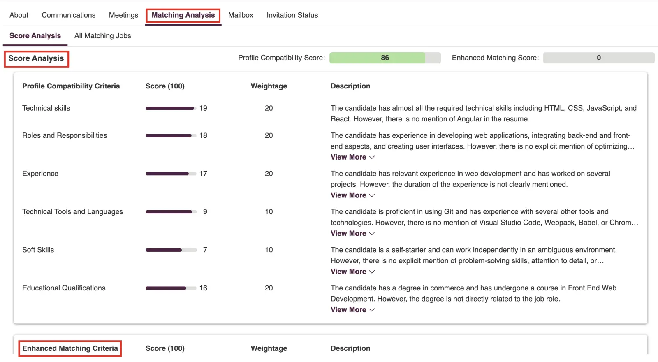Expand View More for Technical Tools and Languages
The image size is (658, 362).
pyautogui.click(x=352, y=233)
